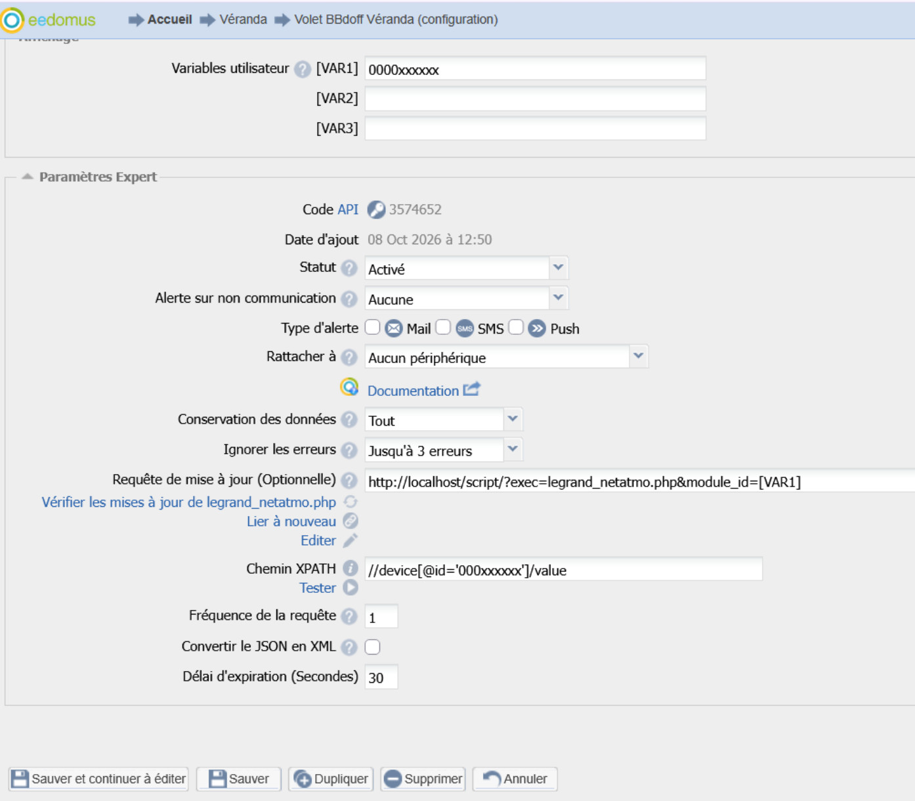Click the key icon beside Code API
This screenshot has width=915, height=801.
(x=376, y=209)
